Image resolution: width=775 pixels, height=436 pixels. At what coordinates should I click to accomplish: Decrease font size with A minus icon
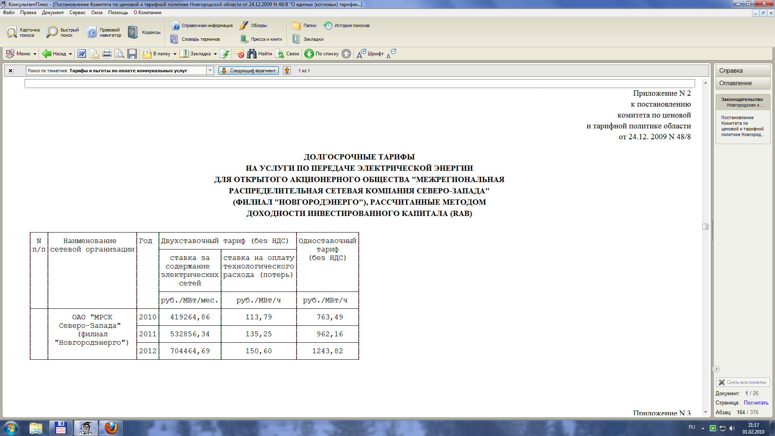point(391,54)
